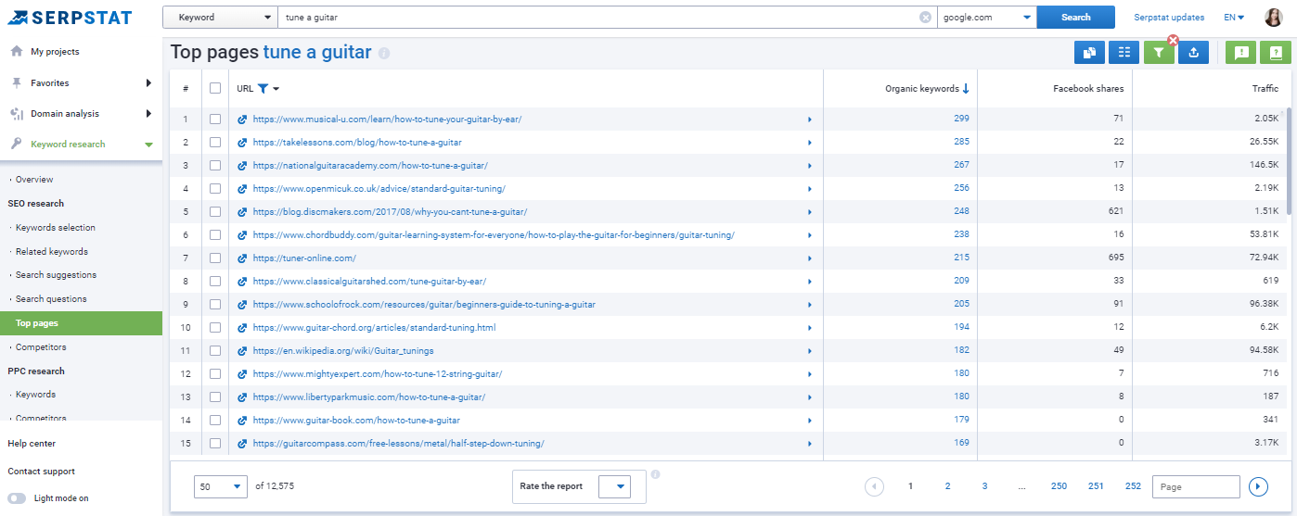Click info icon beside Rate the report
This screenshot has width=1297, height=516.
[x=655, y=474]
